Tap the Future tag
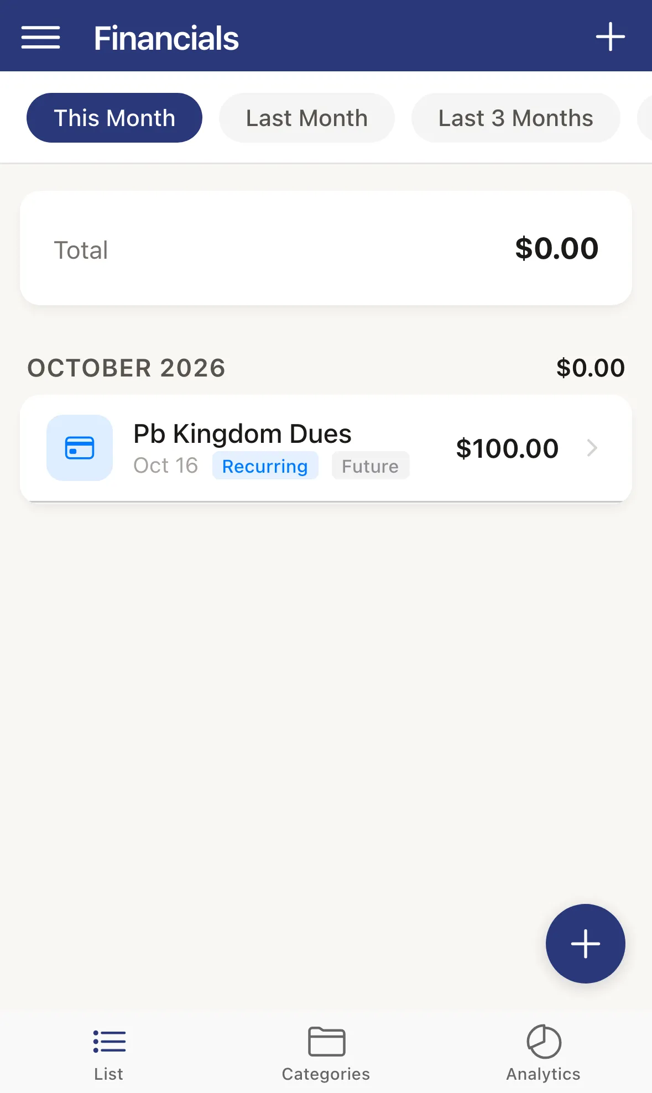This screenshot has height=1093, width=652. coord(370,466)
